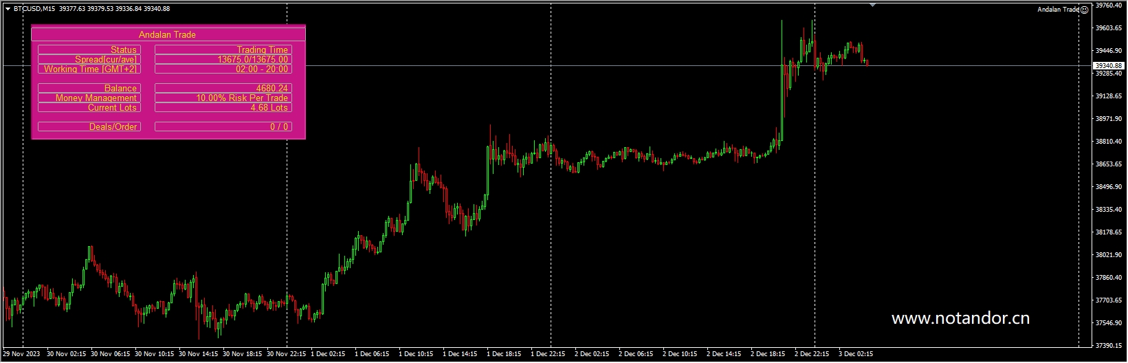Click the balance value 4680.24
Image resolution: width=1128 pixels, height=363 pixels.
[223, 88]
